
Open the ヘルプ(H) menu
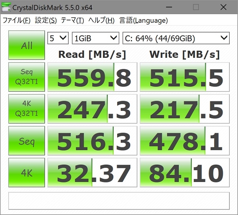point(101,20)
